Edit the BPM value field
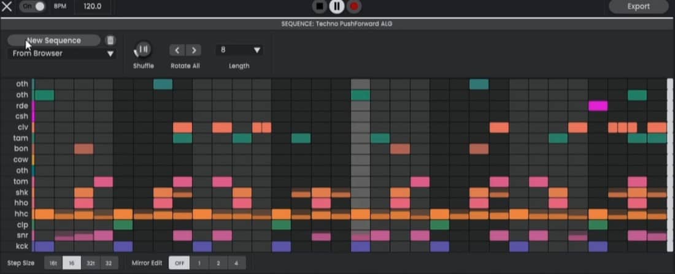 pos(91,6)
